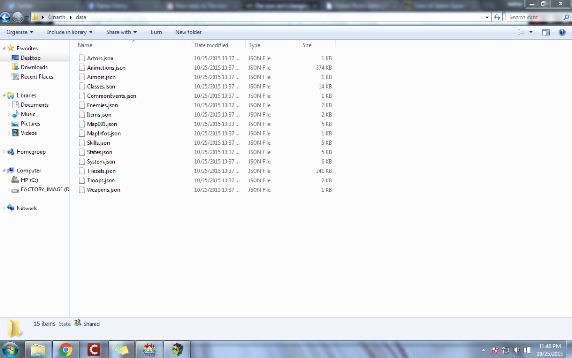
Task: Click the Forward navigation arrow button
Action: click(x=18, y=17)
